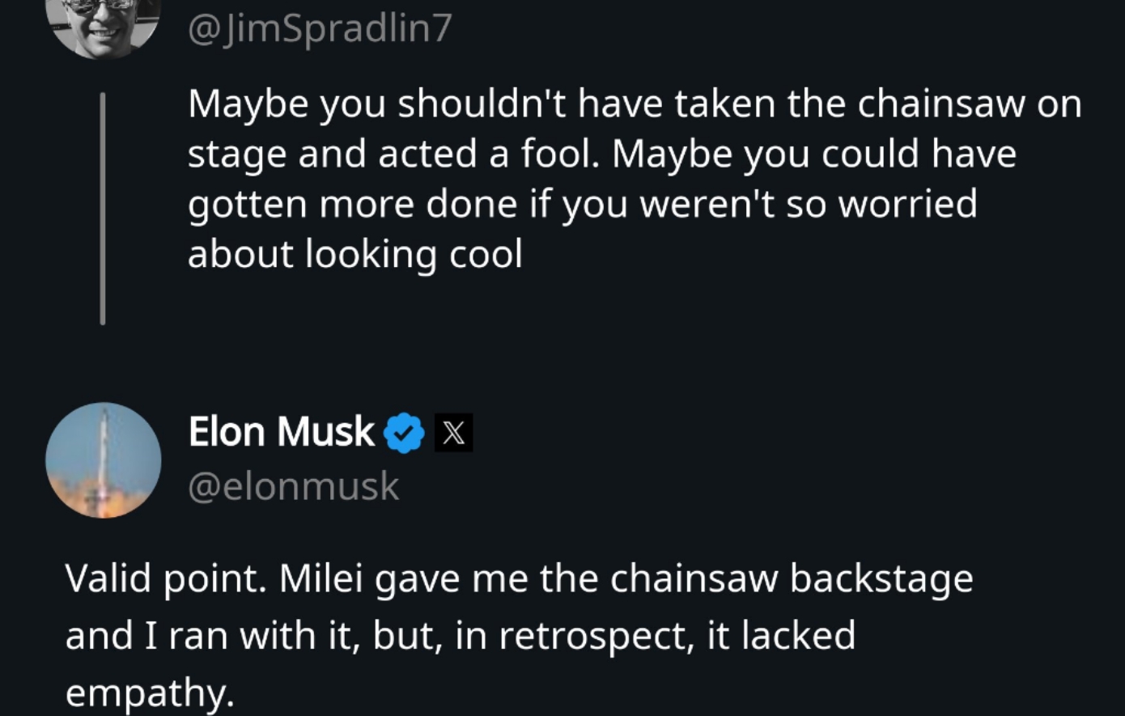Open the @JimSpradlin7 handle

coord(320,29)
